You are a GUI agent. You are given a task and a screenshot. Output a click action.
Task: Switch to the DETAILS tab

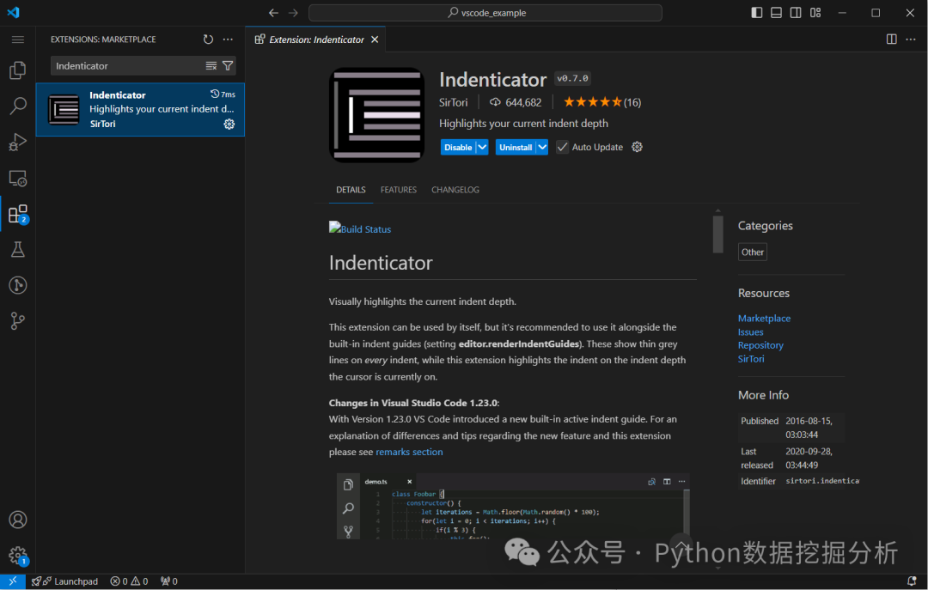click(x=351, y=190)
